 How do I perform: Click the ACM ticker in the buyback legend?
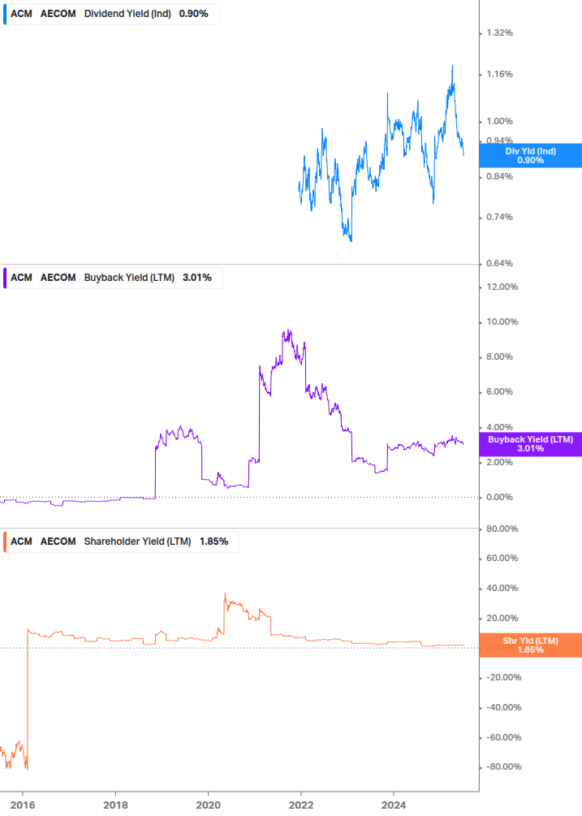click(x=21, y=278)
